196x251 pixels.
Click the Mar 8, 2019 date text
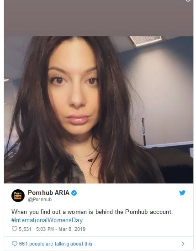pos(72,229)
